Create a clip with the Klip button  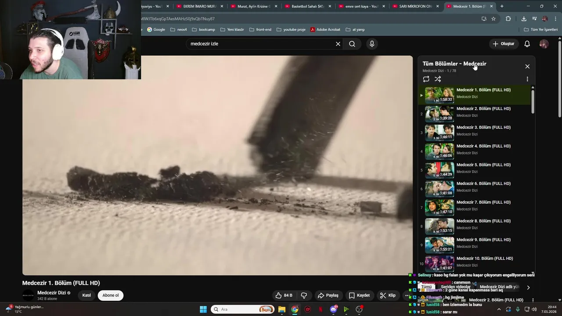coord(388,295)
